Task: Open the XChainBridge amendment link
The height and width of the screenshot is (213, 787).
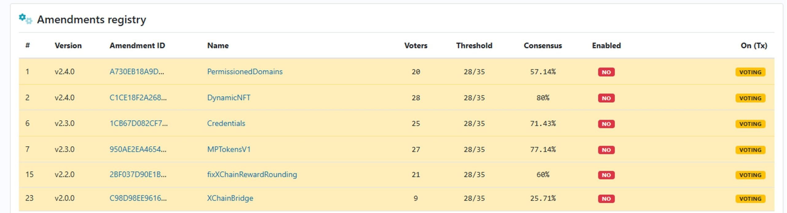Action: coord(230,198)
